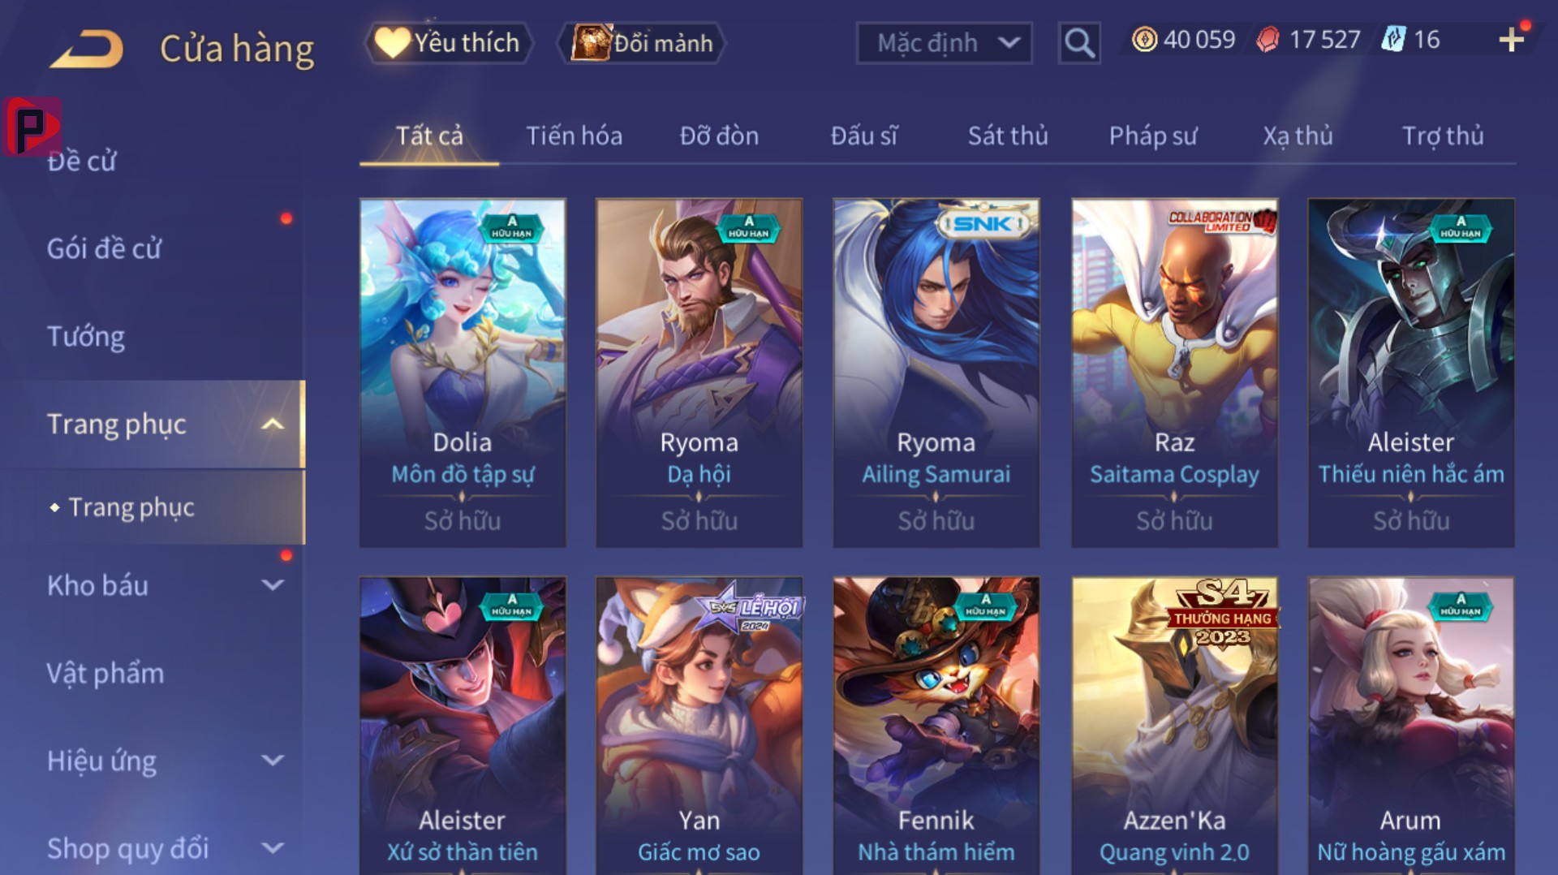
Task: Switch to the Sát thủ tab
Action: coord(1008,136)
